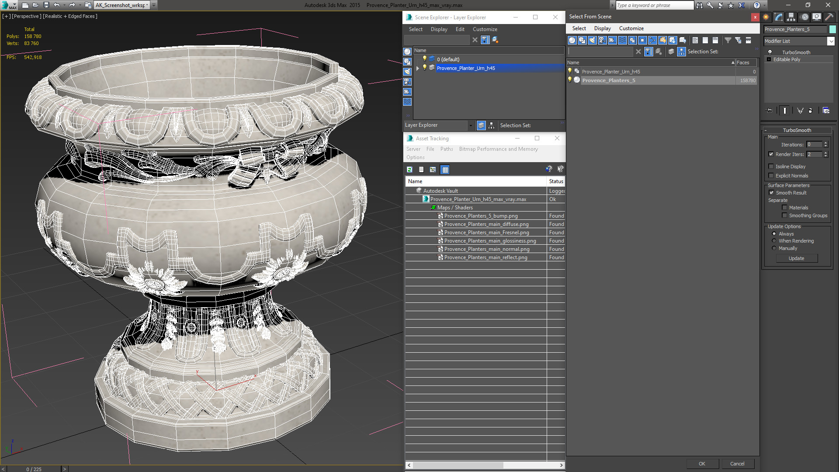
Task: Click the object color swatch beside Provence_Planters_5
Action: click(832, 29)
